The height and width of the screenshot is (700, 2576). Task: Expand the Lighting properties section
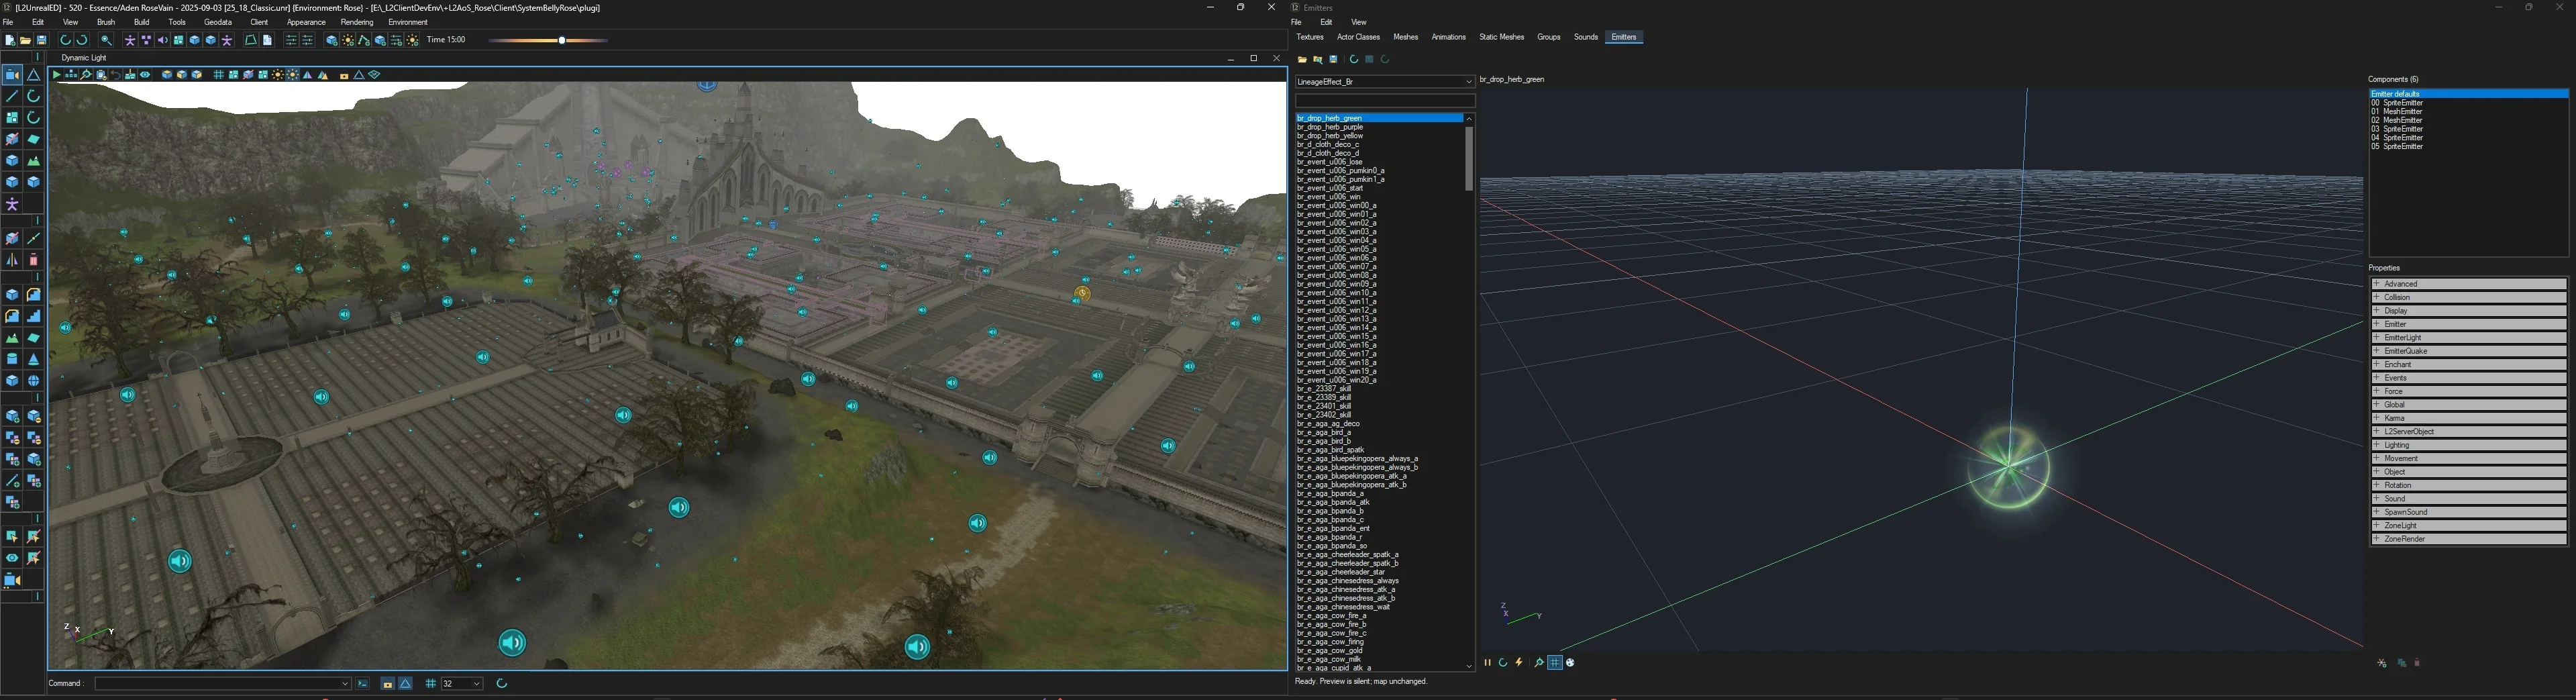[x=2468, y=445]
